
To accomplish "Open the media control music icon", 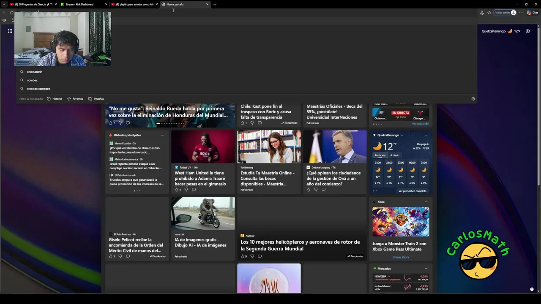I will pos(482,13).
